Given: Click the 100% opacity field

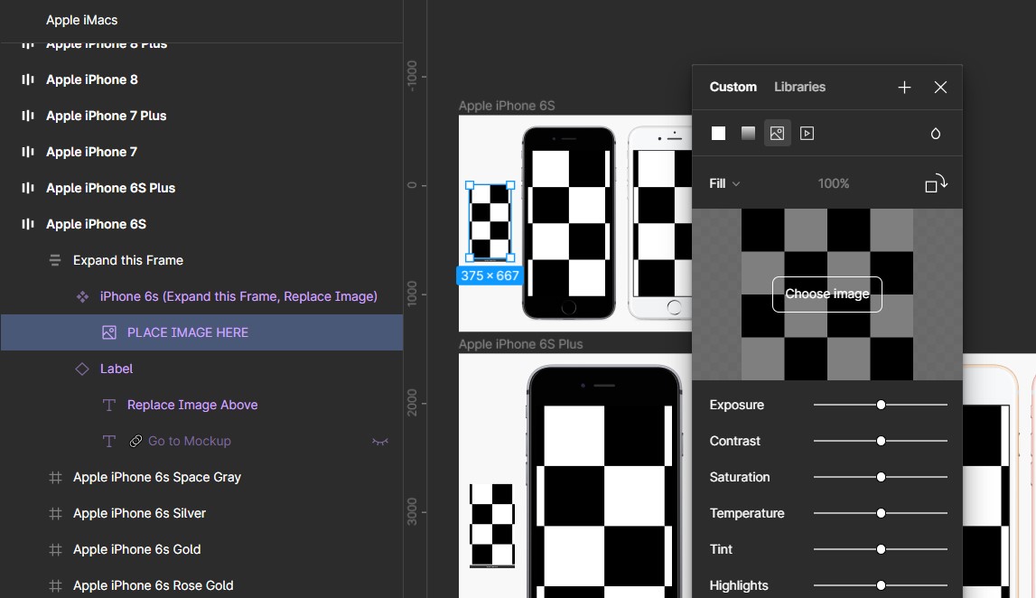Looking at the screenshot, I should point(833,183).
